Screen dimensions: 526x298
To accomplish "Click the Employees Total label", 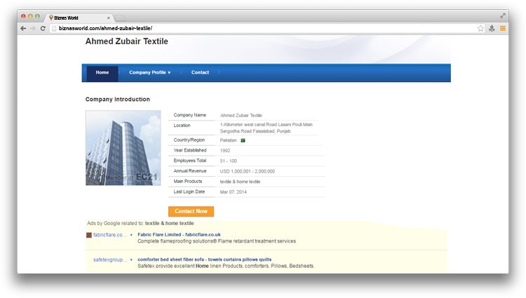I will 190,161.
